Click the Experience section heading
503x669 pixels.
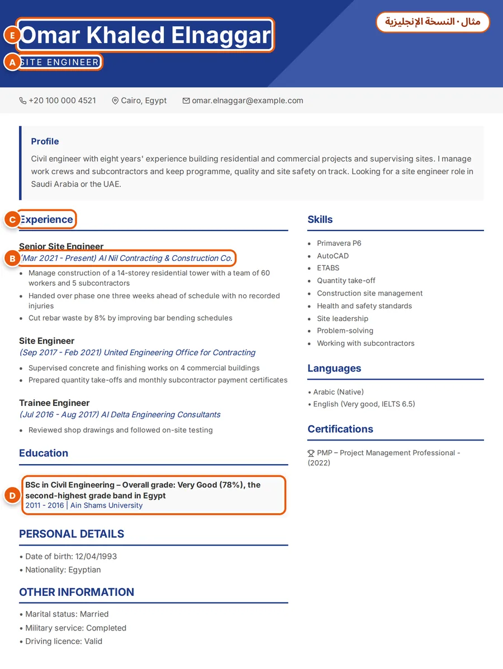point(46,219)
